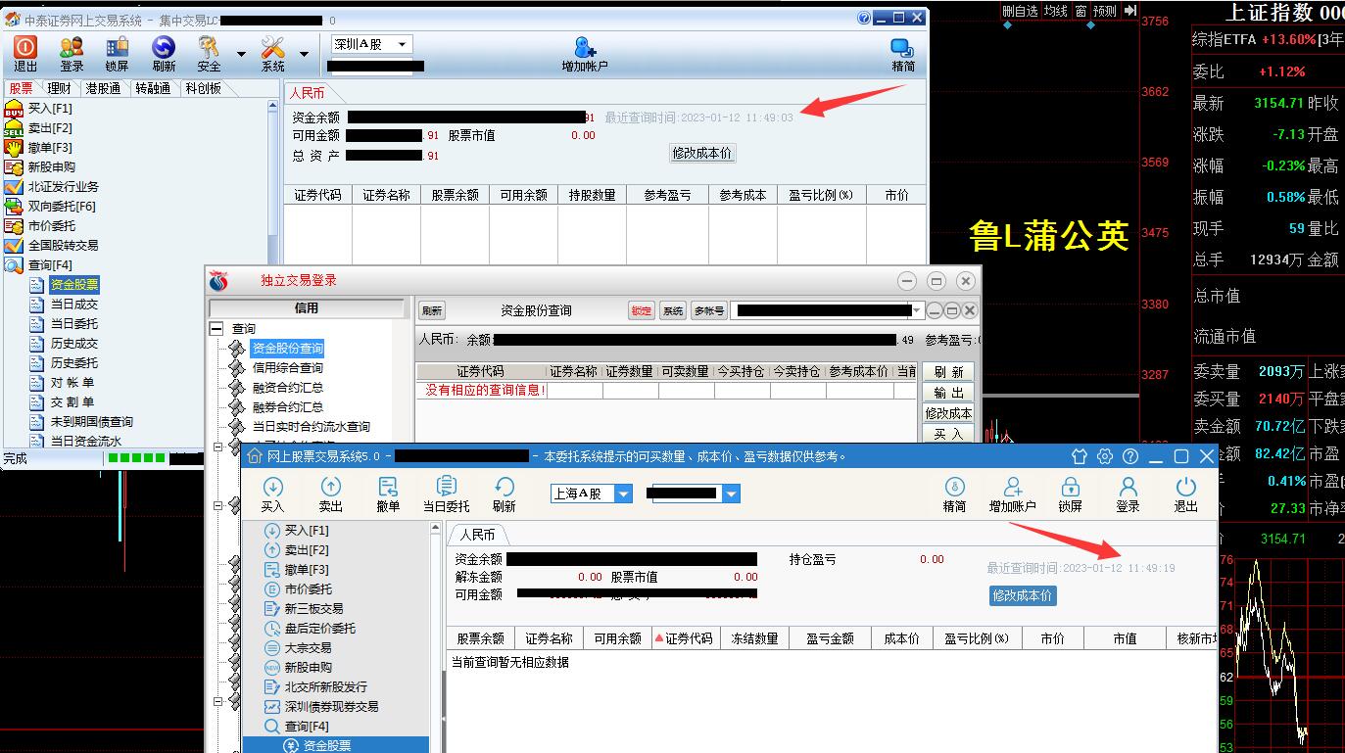The width and height of the screenshot is (1345, 753).
Task: Click the red 锁定 button in 独立交易登录
Action: [642, 310]
